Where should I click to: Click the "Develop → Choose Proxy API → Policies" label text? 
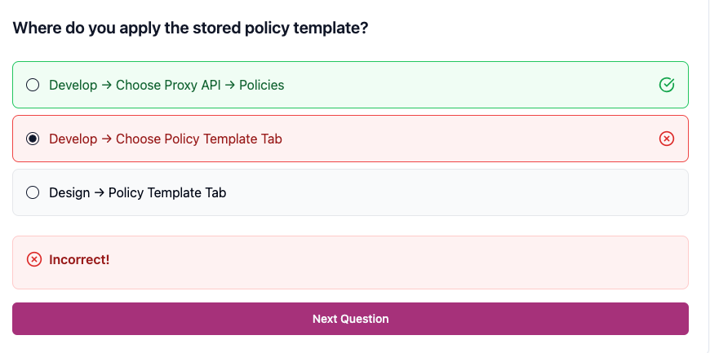(x=166, y=85)
